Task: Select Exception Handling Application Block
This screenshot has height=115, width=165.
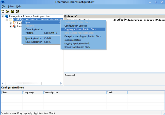Action: [83, 36]
